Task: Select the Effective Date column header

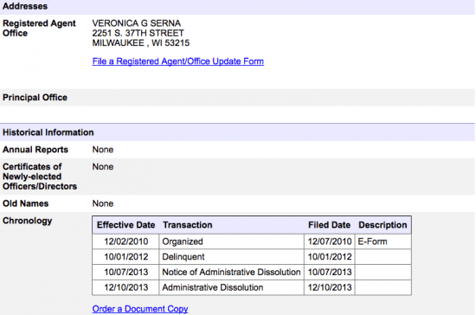Action: coord(125,225)
